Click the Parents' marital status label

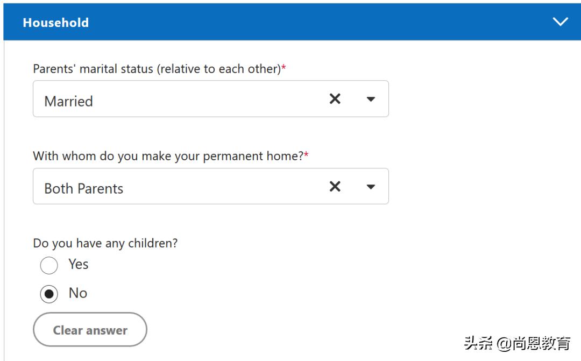156,69
